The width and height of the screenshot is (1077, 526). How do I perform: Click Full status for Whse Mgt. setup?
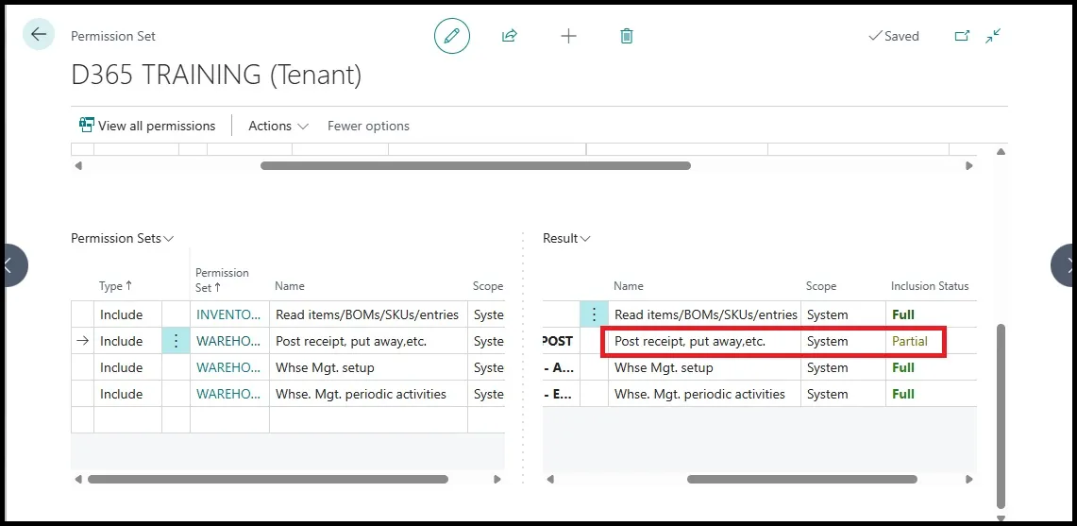[903, 368]
